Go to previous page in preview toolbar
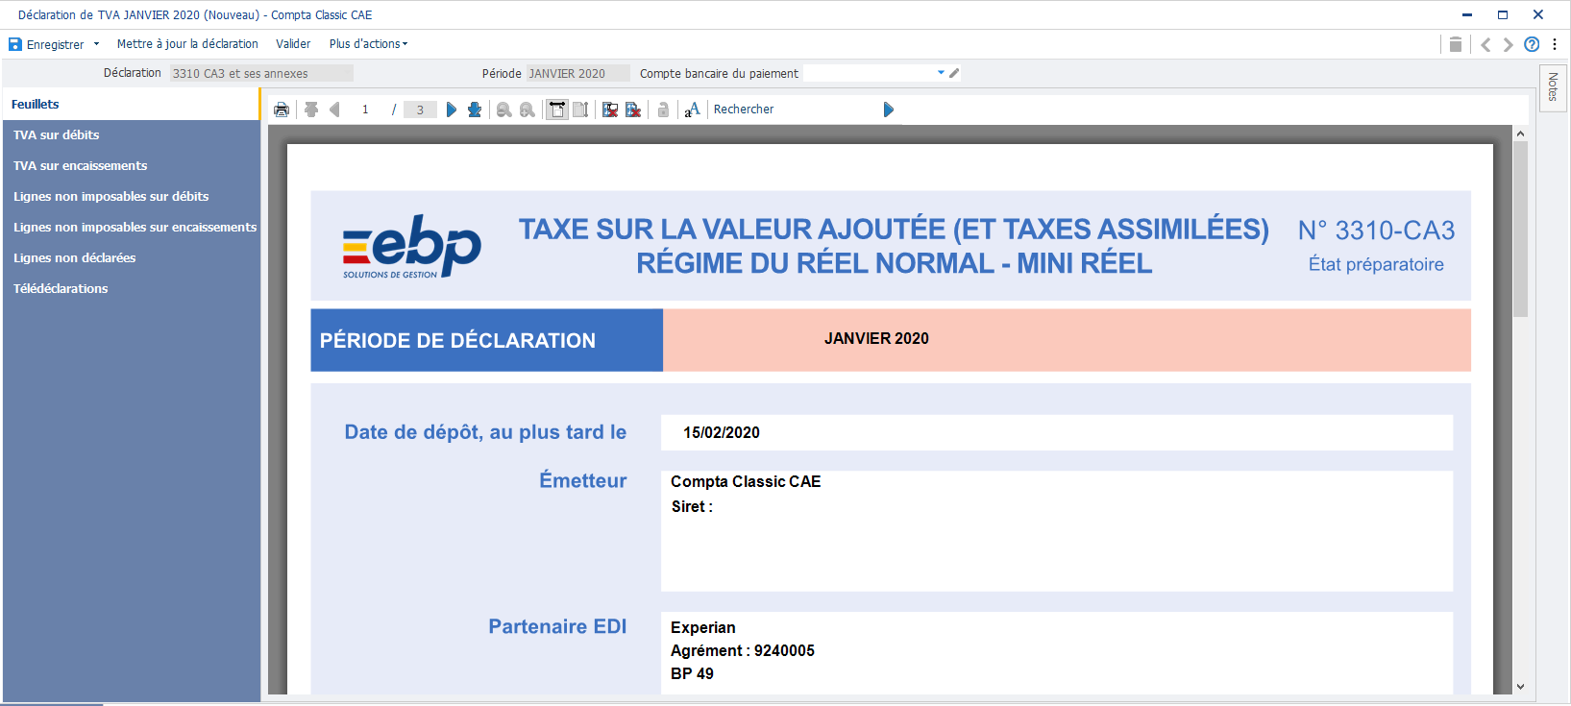This screenshot has width=1571, height=706. [334, 110]
